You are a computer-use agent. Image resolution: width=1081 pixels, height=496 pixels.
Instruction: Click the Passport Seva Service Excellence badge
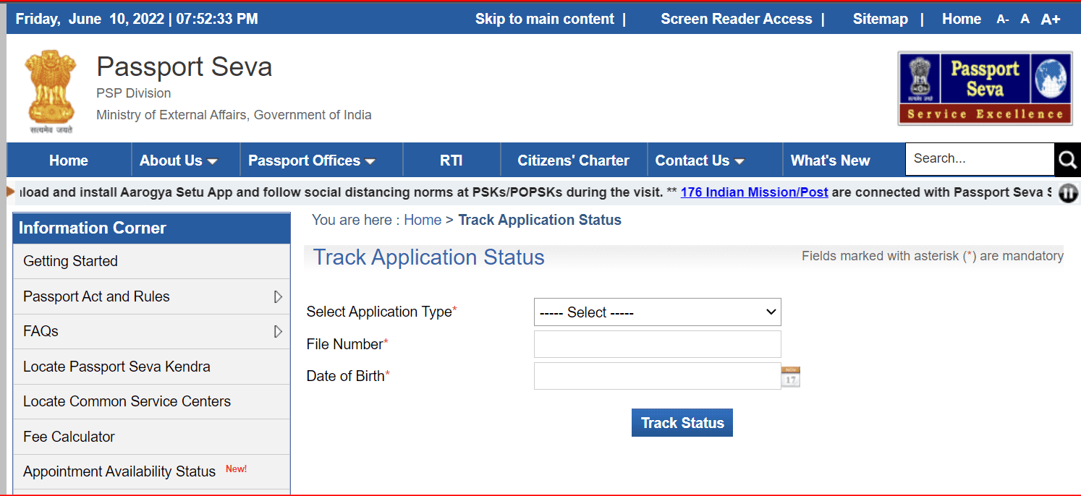point(985,87)
